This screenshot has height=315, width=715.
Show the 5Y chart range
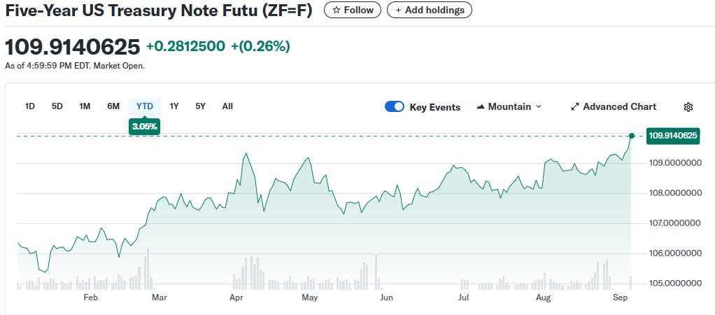click(x=201, y=106)
